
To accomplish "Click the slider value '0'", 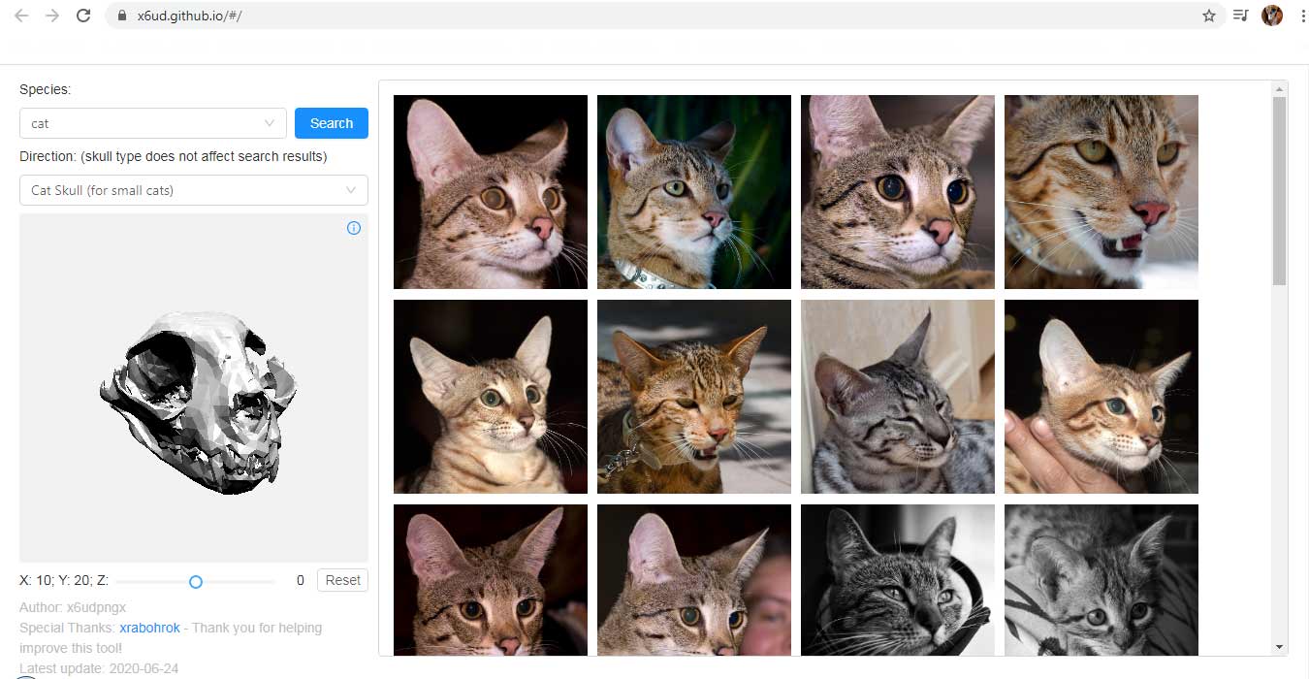I will coord(301,580).
